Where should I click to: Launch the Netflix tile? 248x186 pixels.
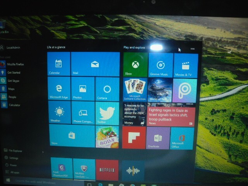[x=107, y=170]
